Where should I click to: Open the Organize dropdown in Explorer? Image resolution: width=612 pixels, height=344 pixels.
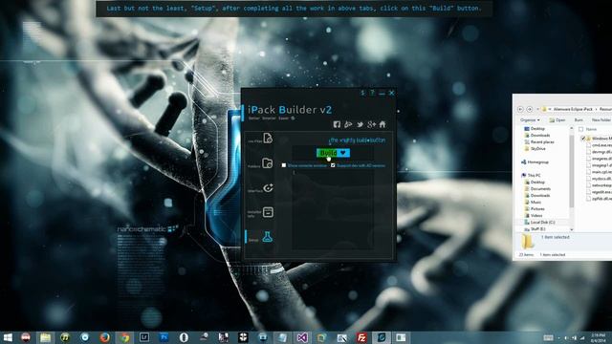(x=530, y=119)
